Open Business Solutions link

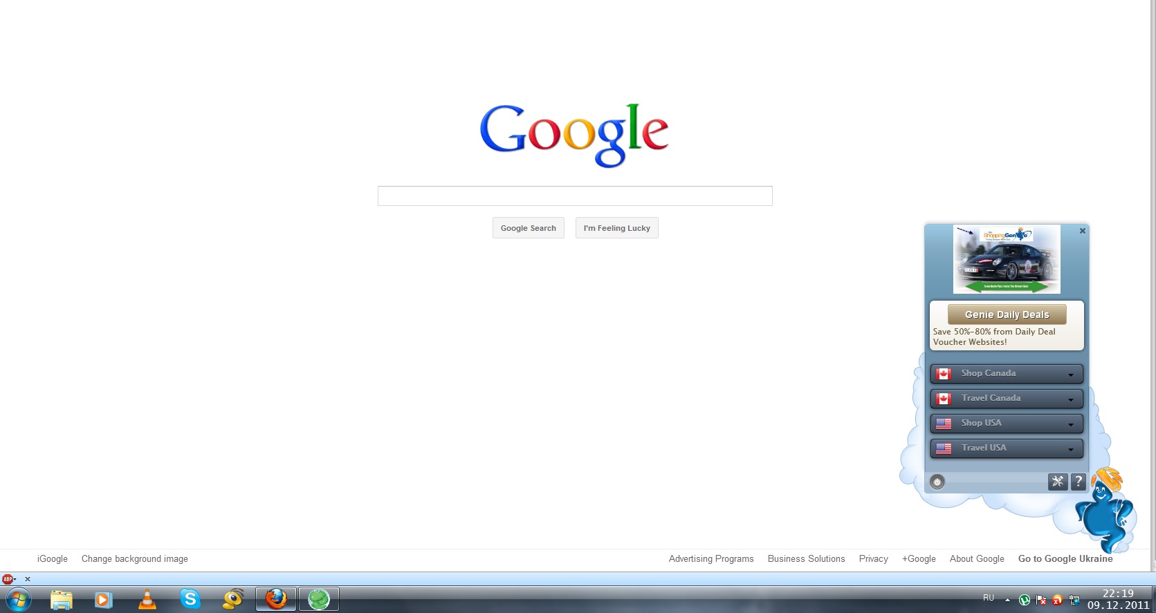point(807,559)
